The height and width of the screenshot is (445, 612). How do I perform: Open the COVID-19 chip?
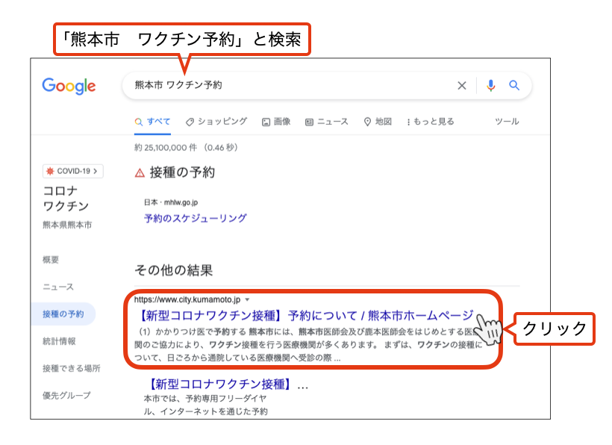point(73,171)
